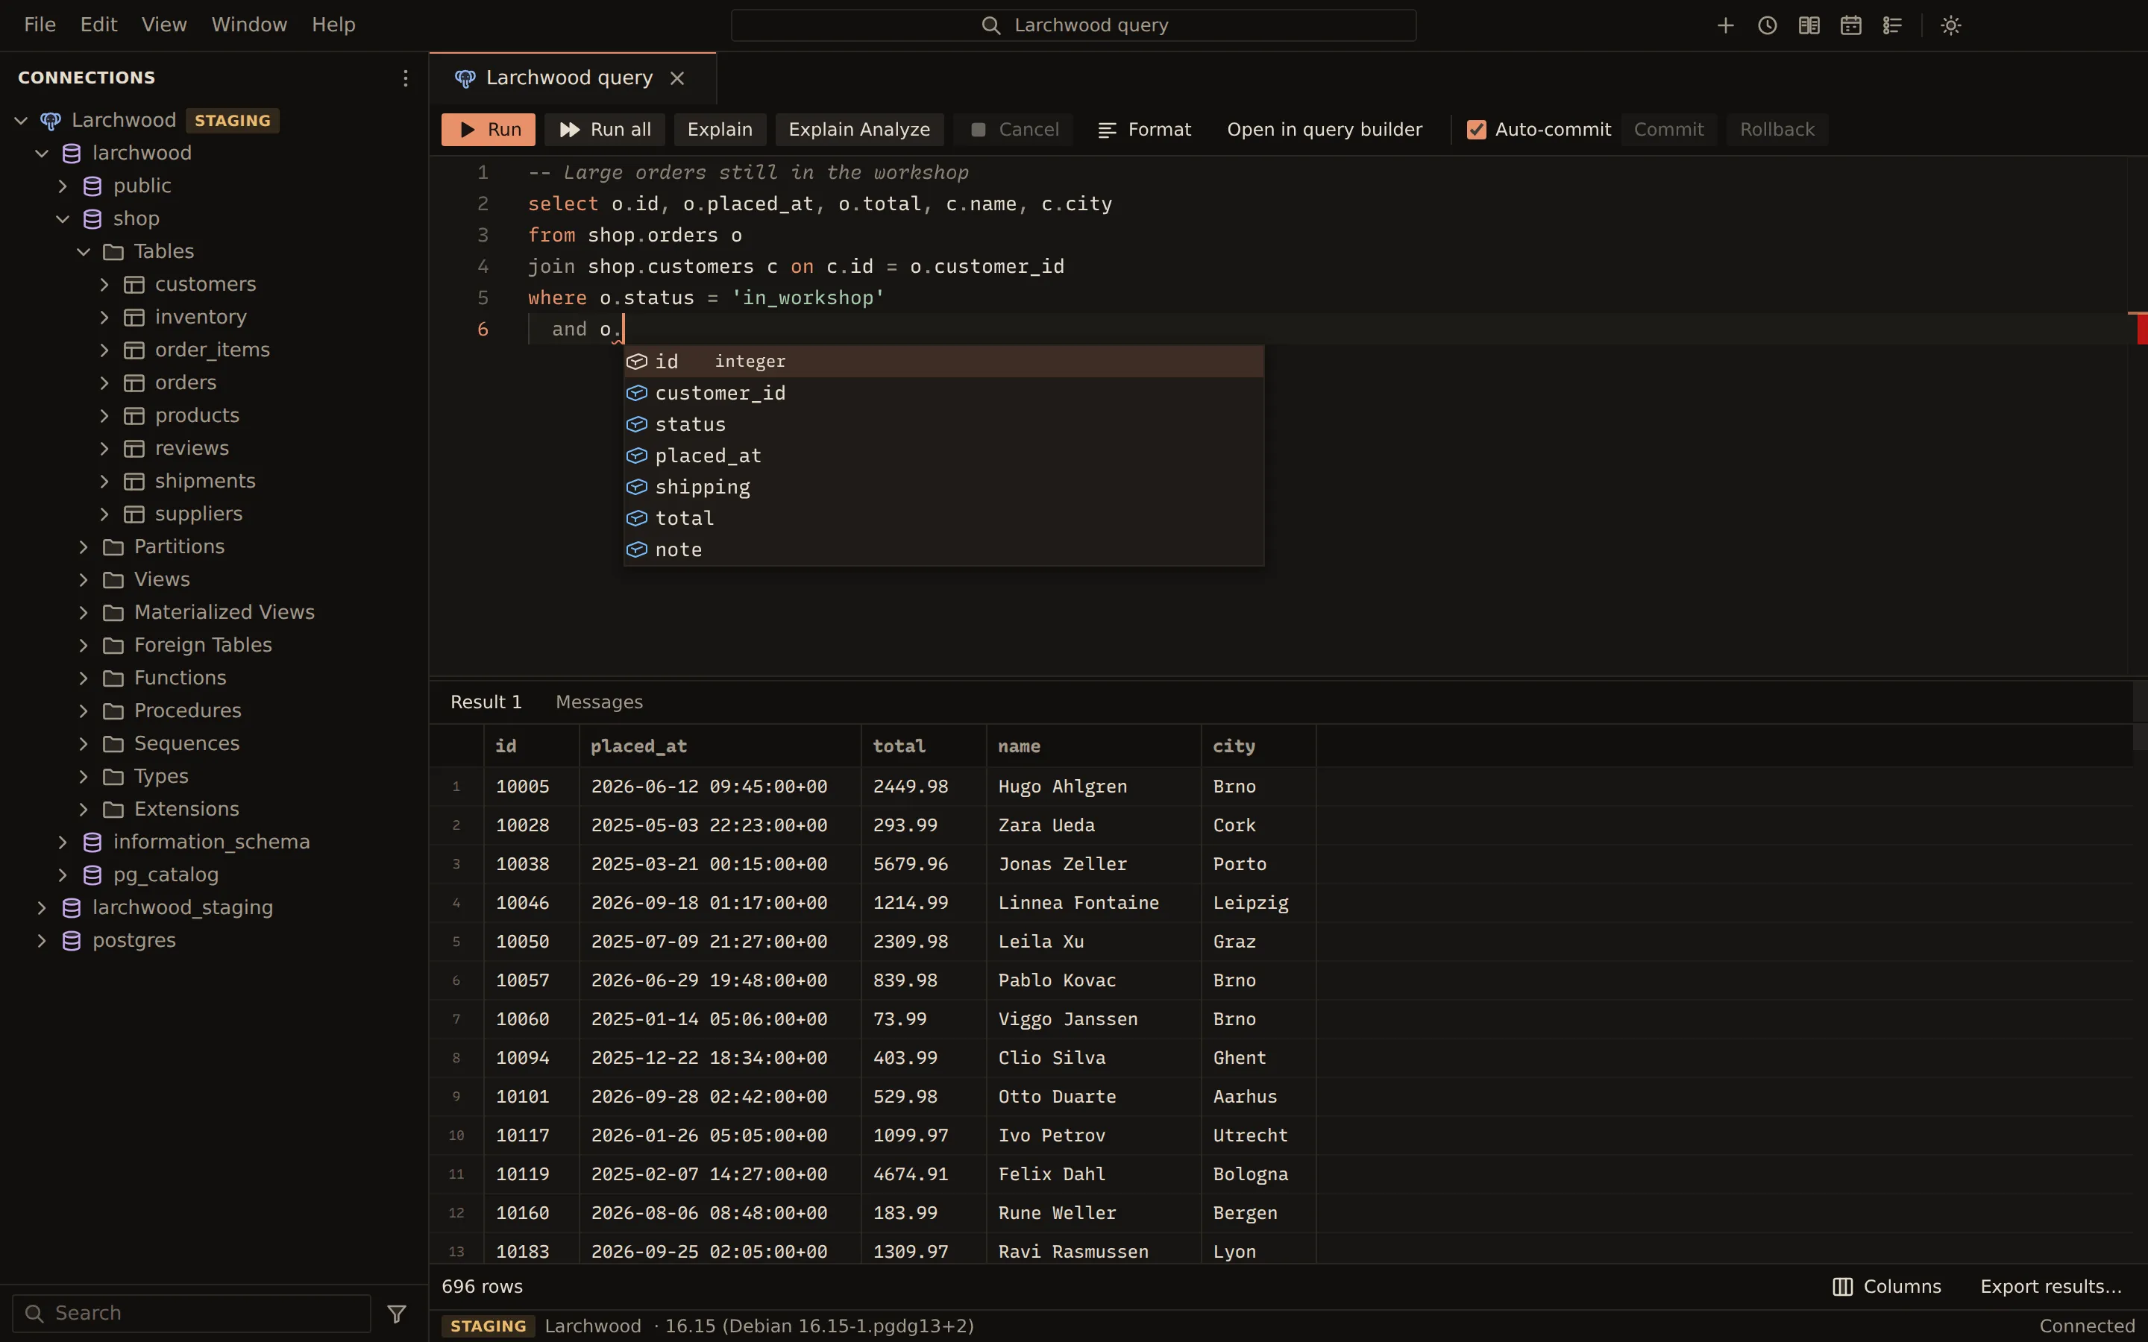Select 'customer_id' autocomplete suggestion
The image size is (2148, 1342).
(943, 392)
